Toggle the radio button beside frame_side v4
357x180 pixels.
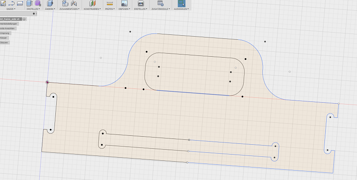[24, 19]
